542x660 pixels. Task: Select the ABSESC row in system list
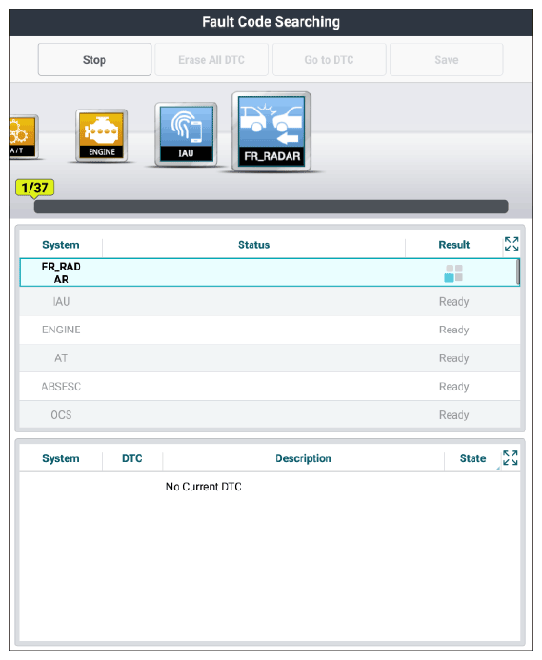270,387
